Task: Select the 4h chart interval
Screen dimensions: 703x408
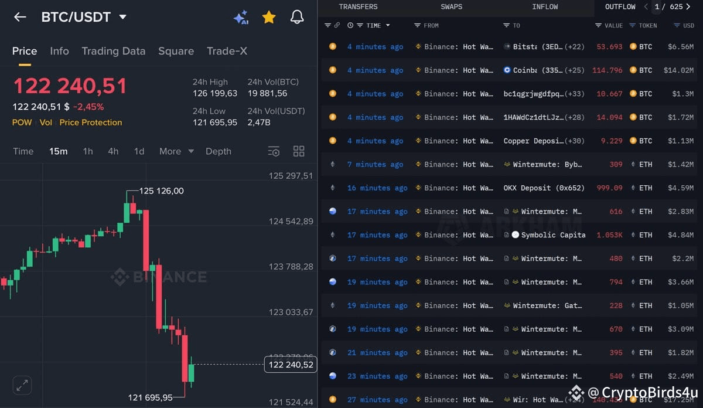Action: click(x=113, y=151)
